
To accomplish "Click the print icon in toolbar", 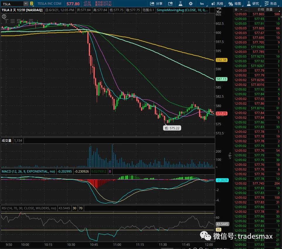I will (x=169, y=4).
